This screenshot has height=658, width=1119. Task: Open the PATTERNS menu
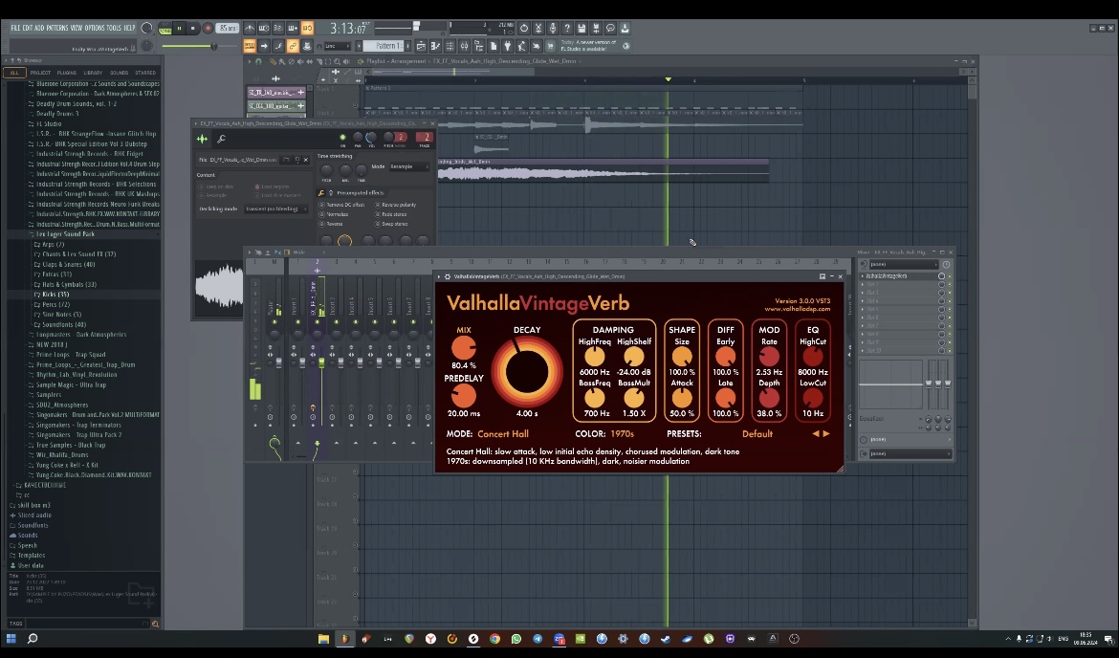(x=57, y=28)
